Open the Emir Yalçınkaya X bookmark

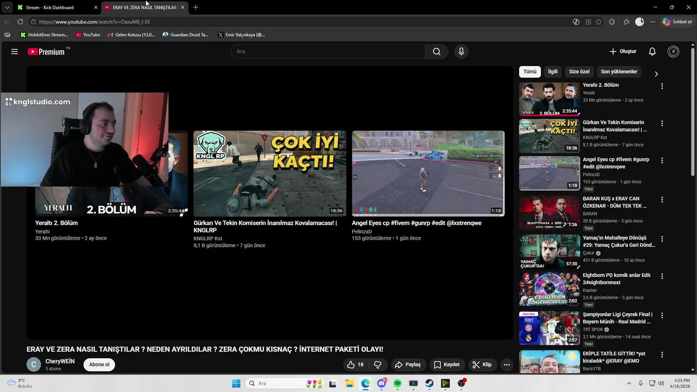[241, 35]
